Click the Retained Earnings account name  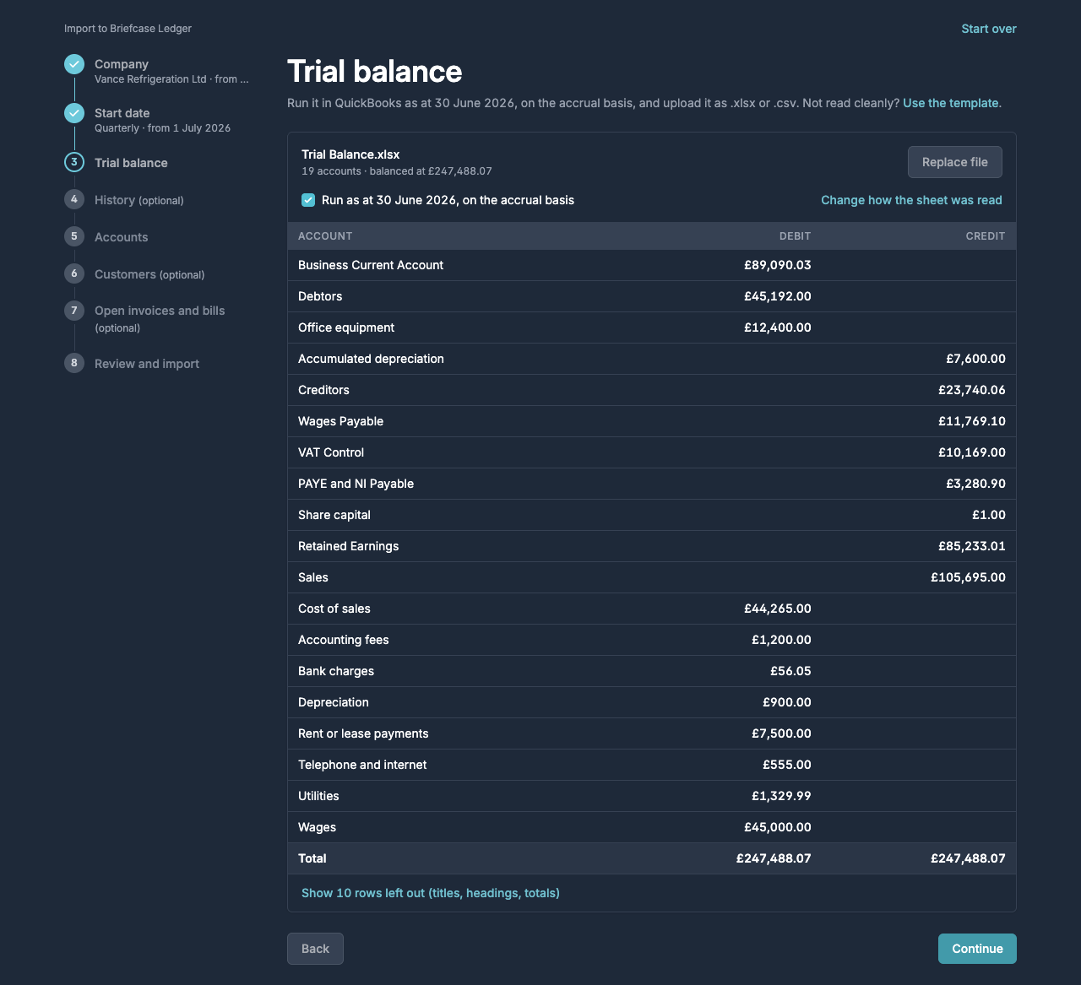point(348,546)
